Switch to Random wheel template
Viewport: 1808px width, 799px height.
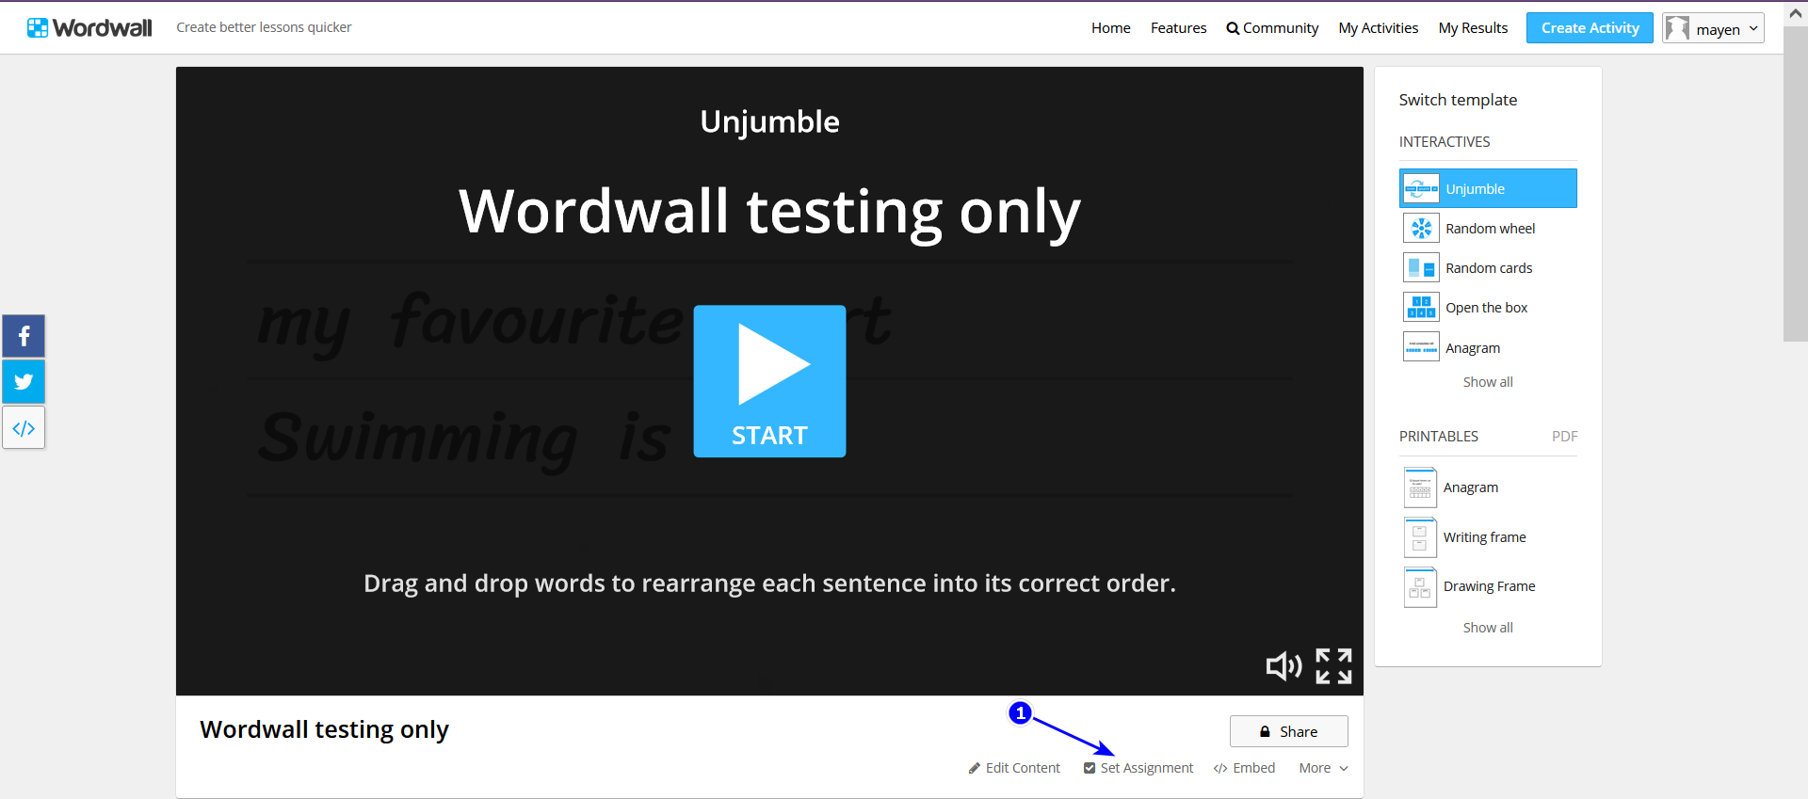1490,229
